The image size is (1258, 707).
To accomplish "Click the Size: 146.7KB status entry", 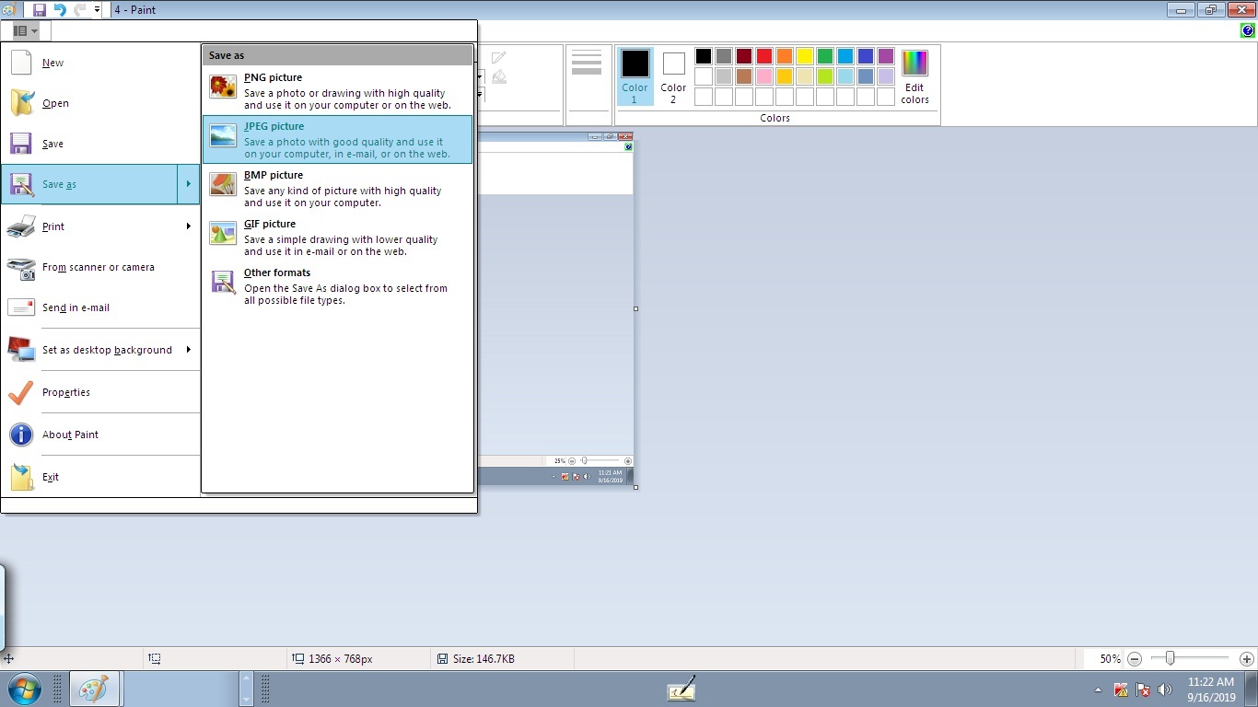I will pos(475,659).
